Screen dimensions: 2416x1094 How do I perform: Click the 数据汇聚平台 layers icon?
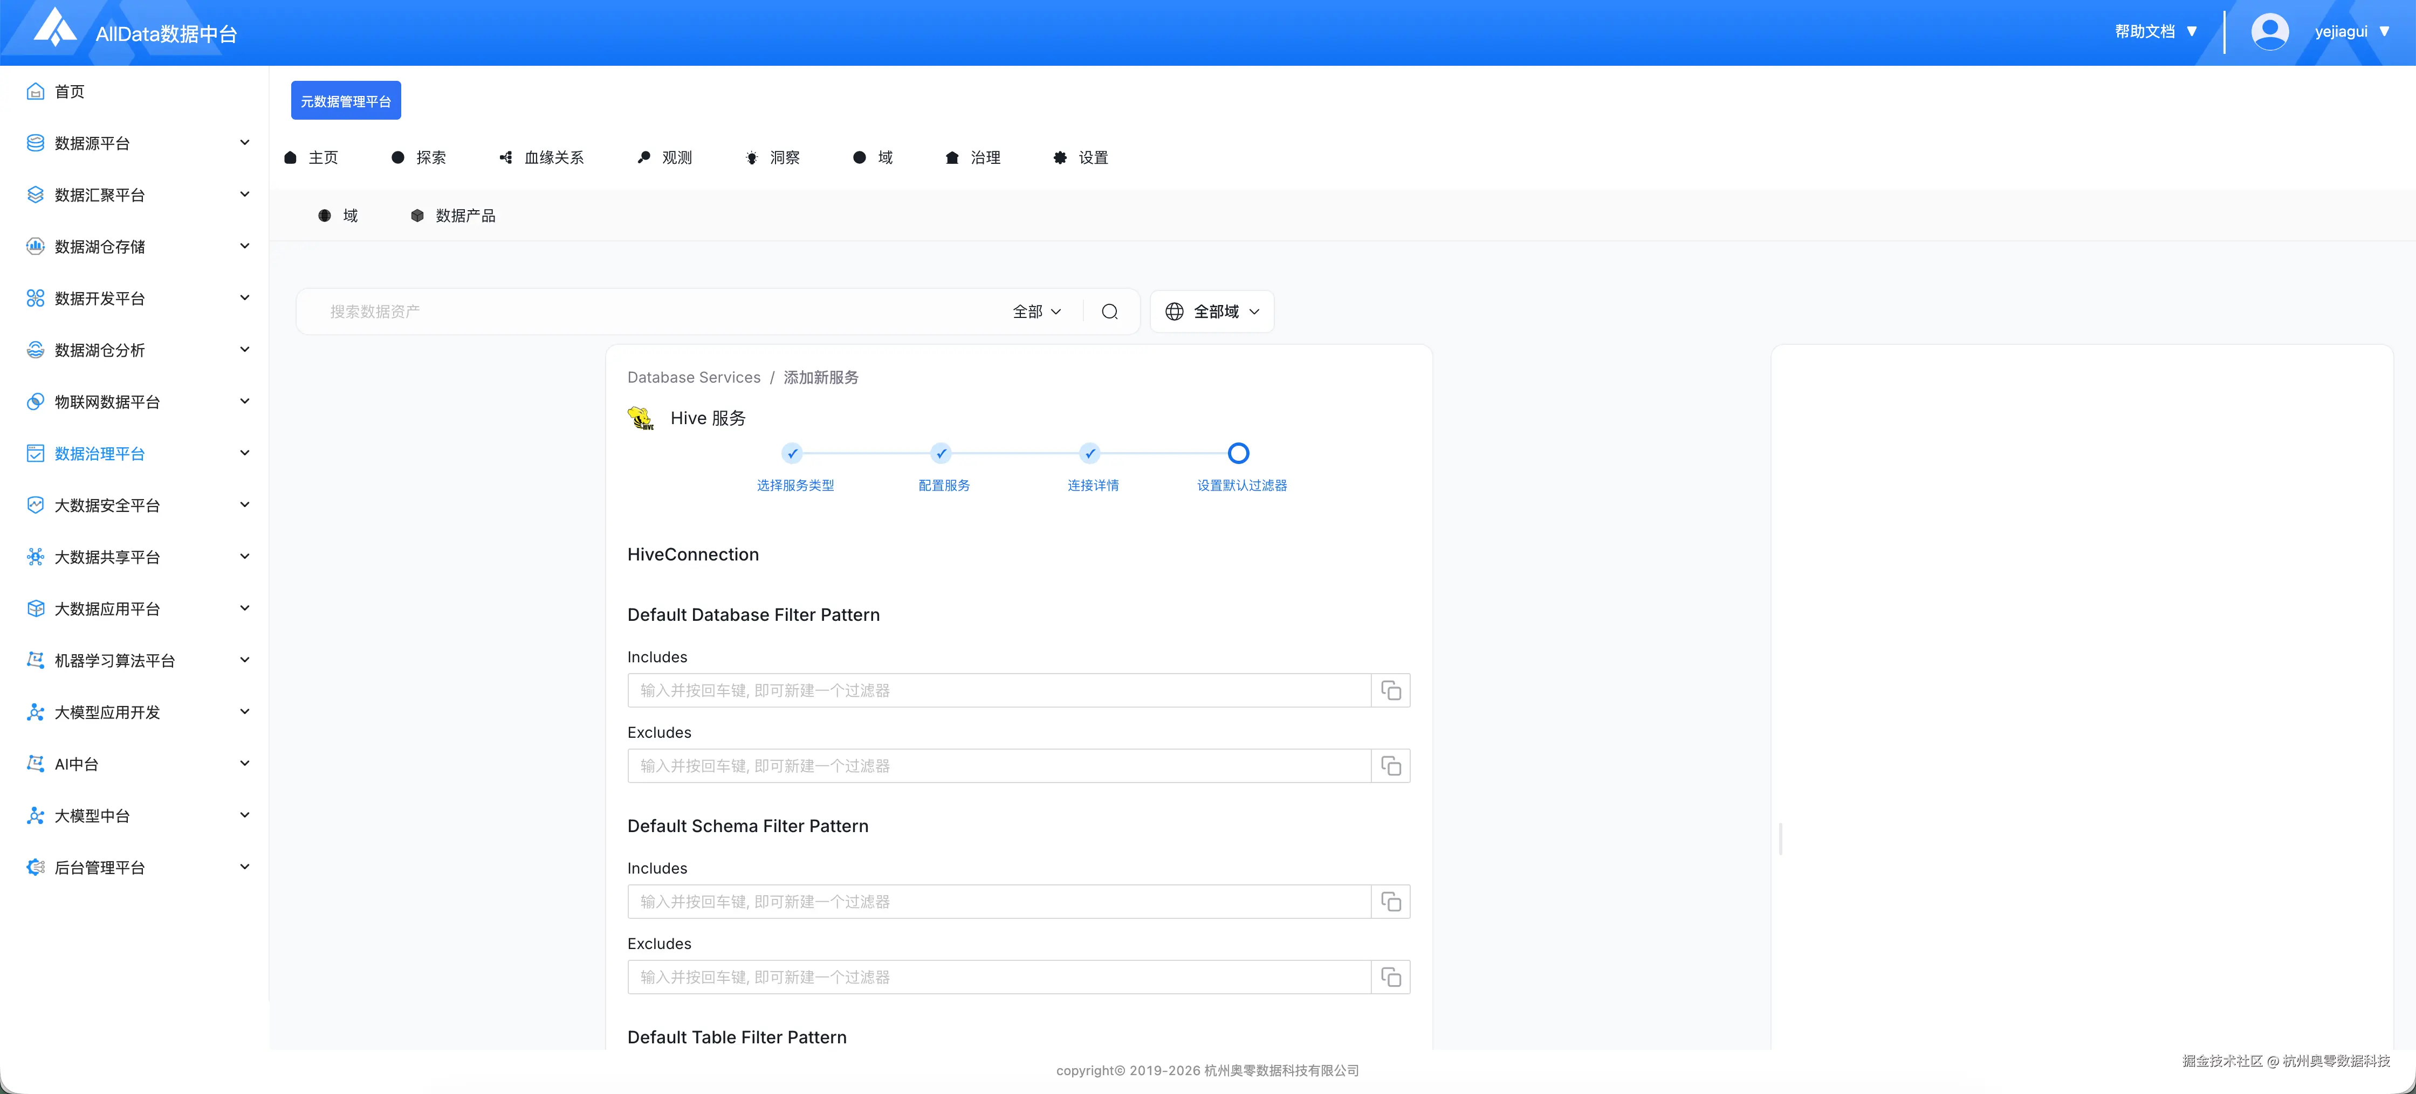tap(36, 194)
